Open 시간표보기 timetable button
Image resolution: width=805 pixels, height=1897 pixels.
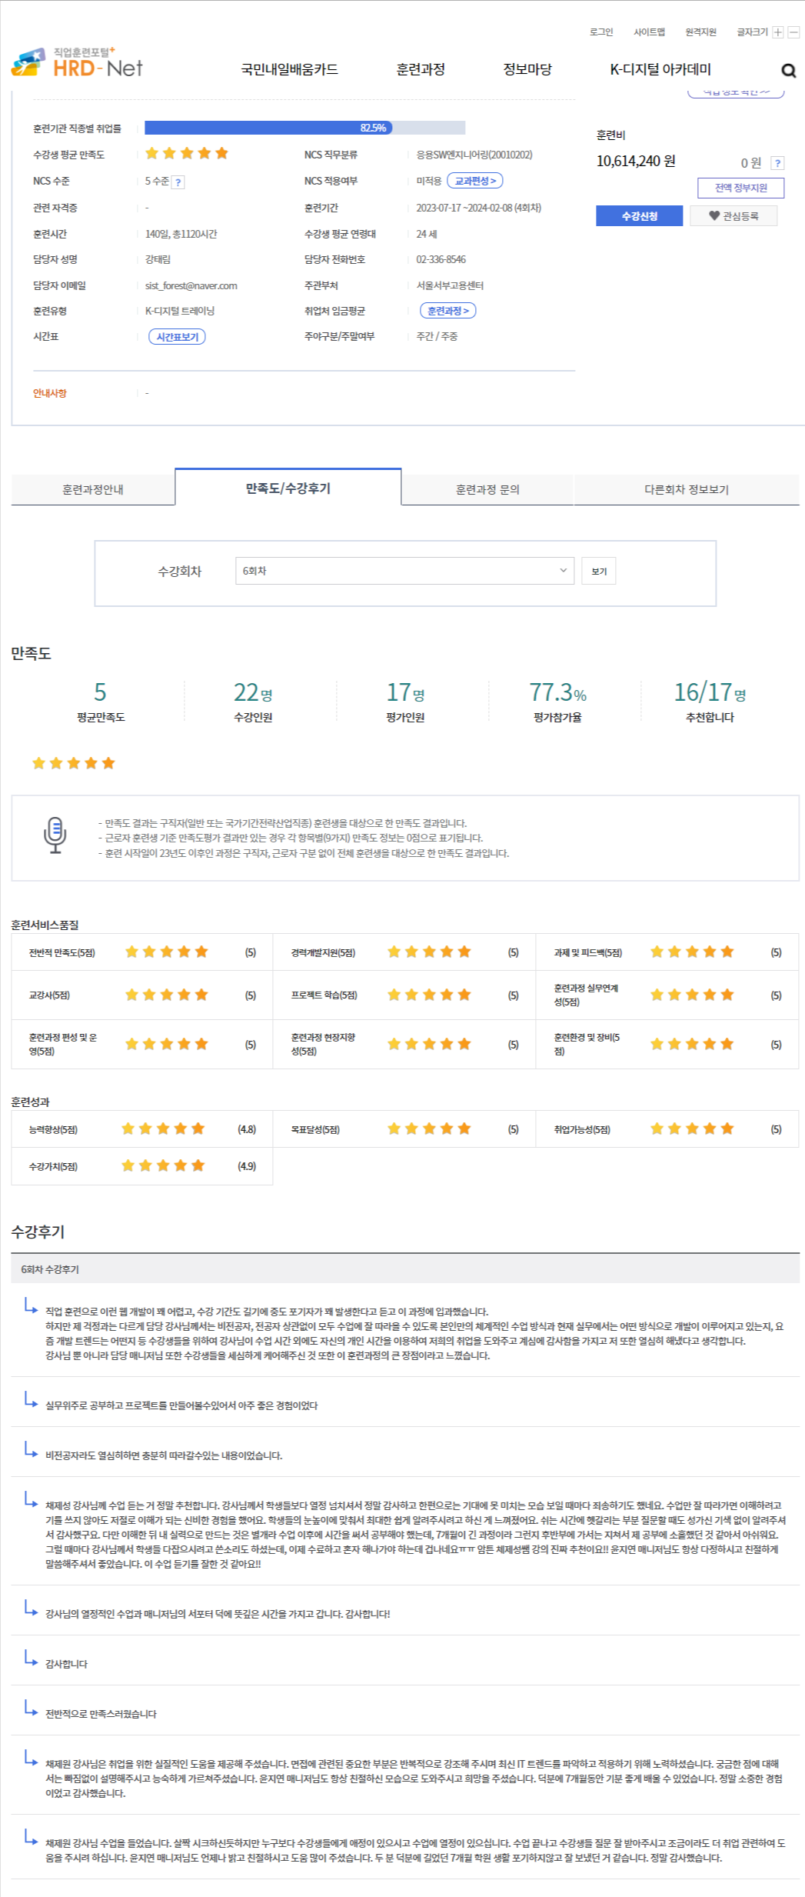coord(177,337)
